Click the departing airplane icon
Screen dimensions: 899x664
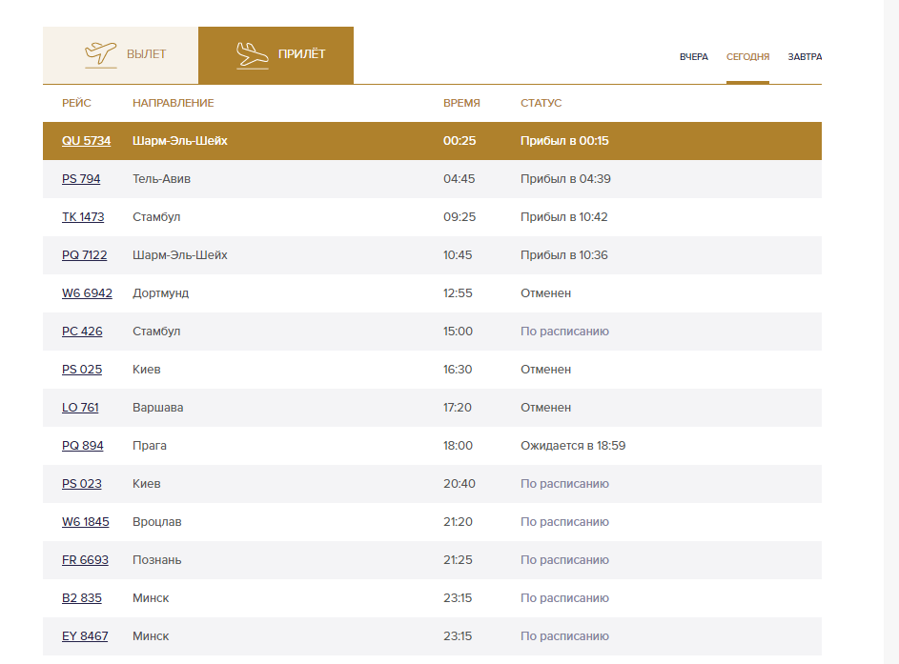101,55
